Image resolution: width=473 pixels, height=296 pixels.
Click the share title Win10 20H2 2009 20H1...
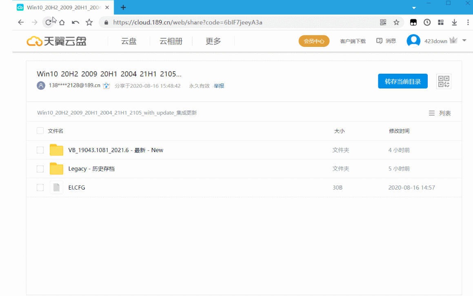pos(109,74)
